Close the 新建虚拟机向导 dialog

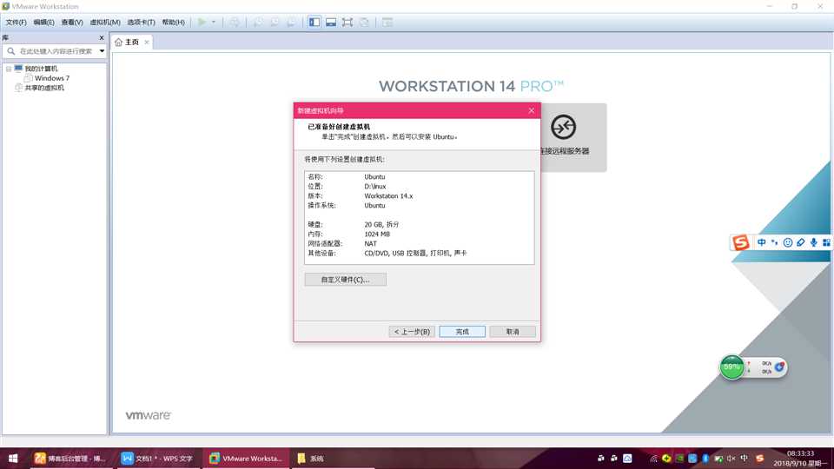click(x=531, y=110)
